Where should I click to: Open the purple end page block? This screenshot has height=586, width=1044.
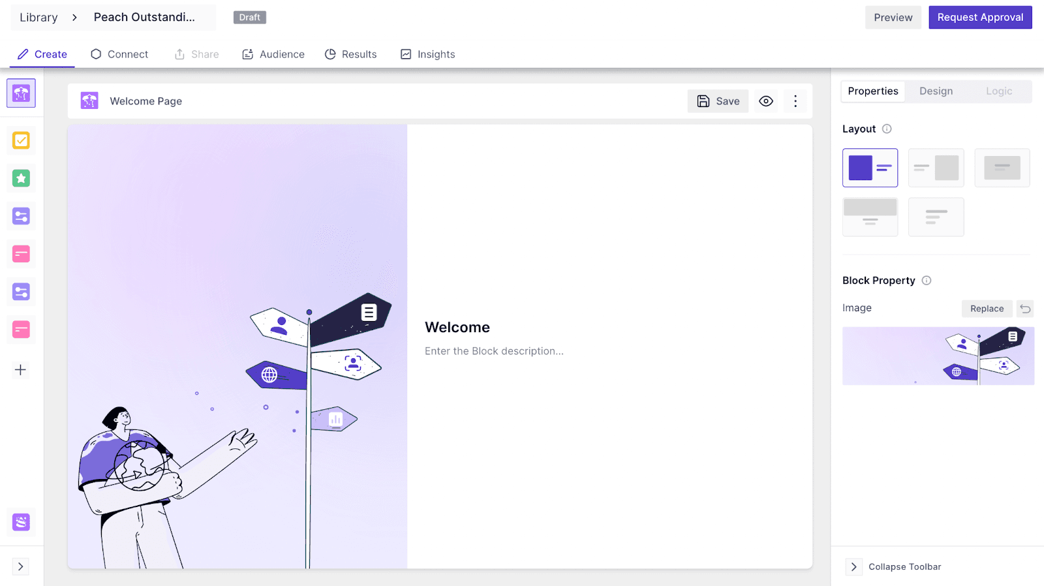tap(21, 522)
